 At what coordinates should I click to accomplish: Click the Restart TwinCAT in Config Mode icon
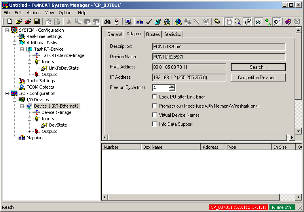179,21
